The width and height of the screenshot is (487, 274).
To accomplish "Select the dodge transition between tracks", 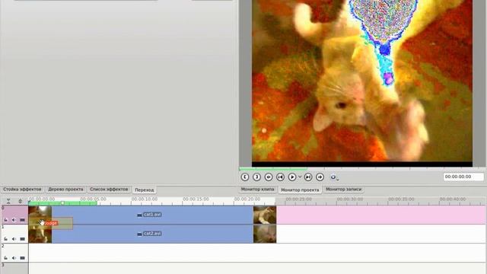I will tap(51, 223).
